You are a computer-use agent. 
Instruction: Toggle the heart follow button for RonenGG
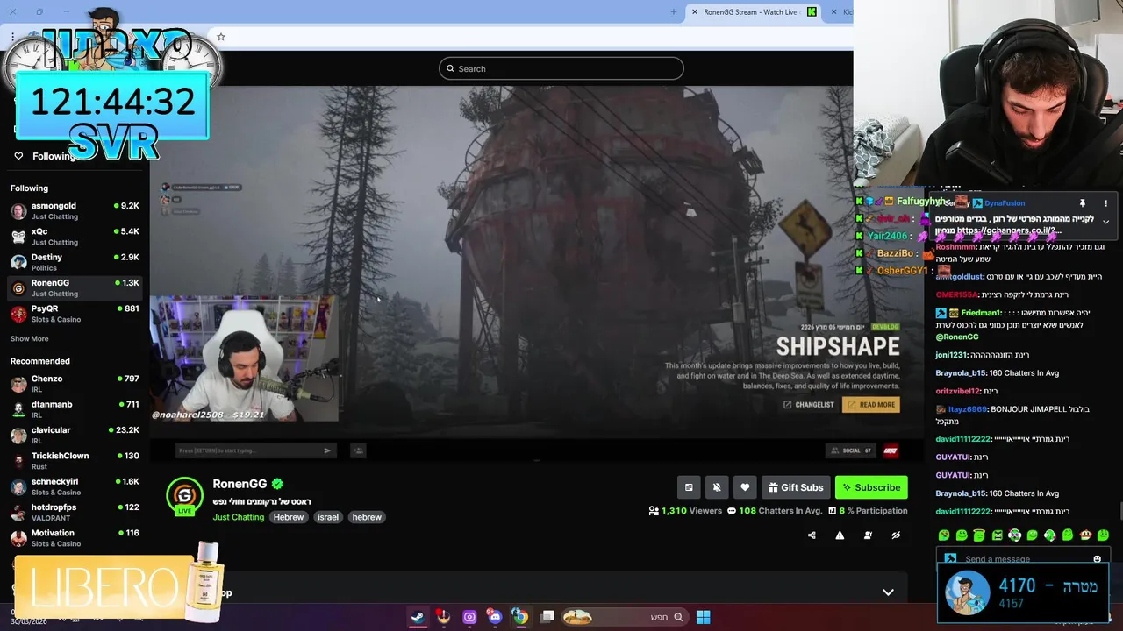pos(745,487)
